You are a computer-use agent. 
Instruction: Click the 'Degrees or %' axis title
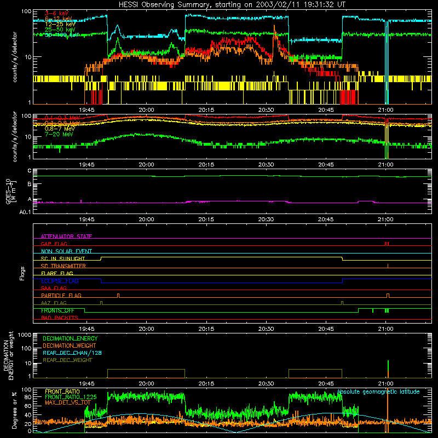[14, 410]
